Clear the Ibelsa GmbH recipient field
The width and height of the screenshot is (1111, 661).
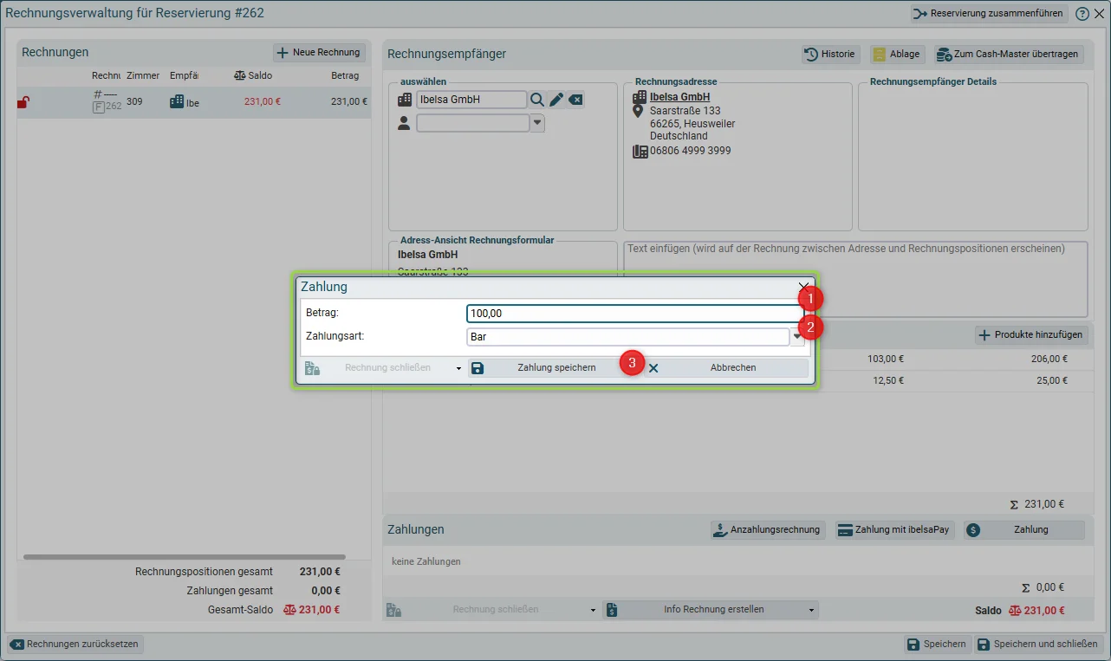(575, 100)
